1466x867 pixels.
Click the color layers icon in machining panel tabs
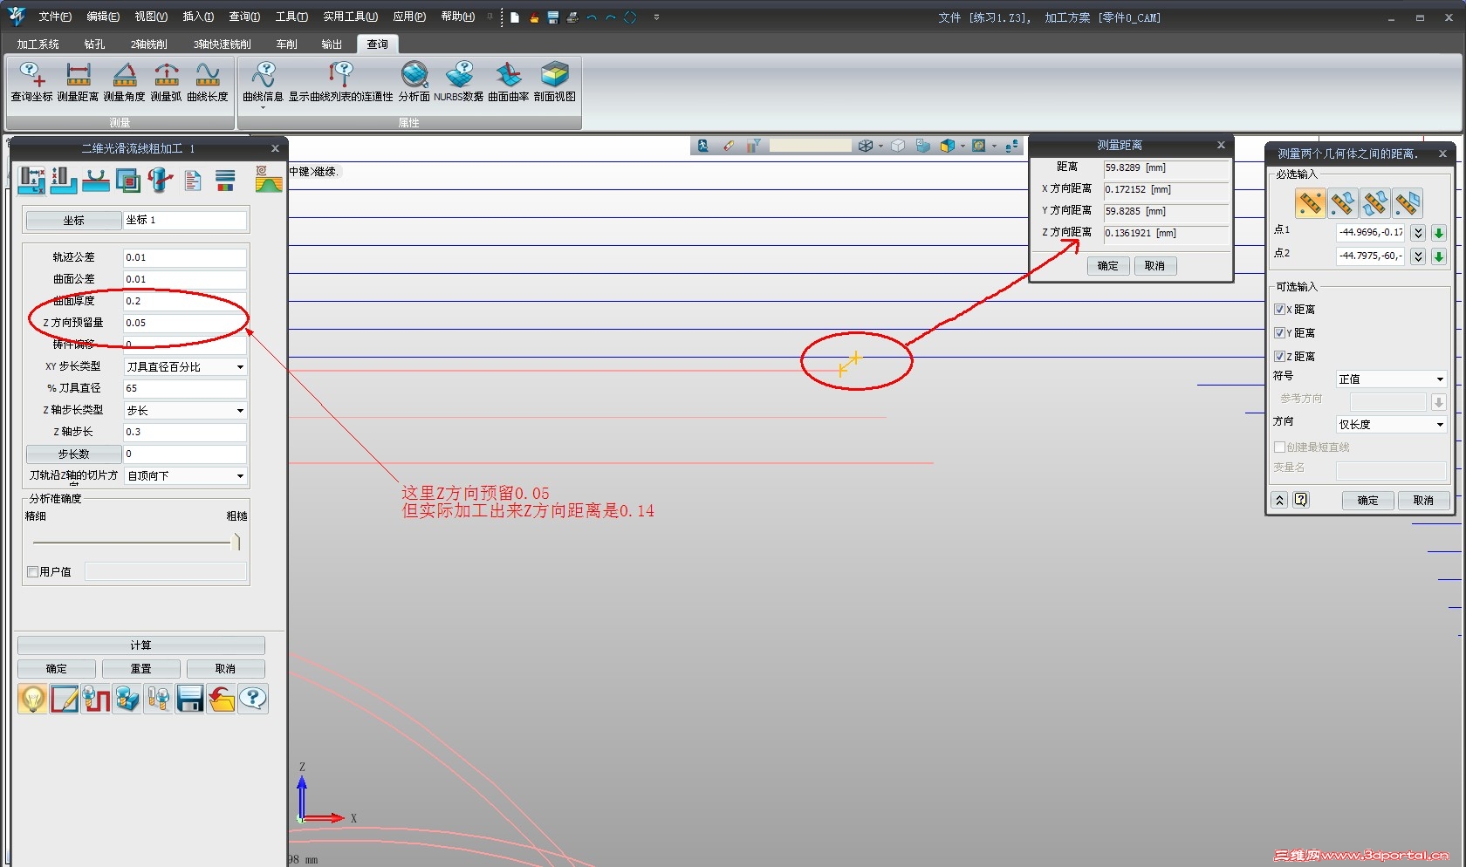coord(225,181)
